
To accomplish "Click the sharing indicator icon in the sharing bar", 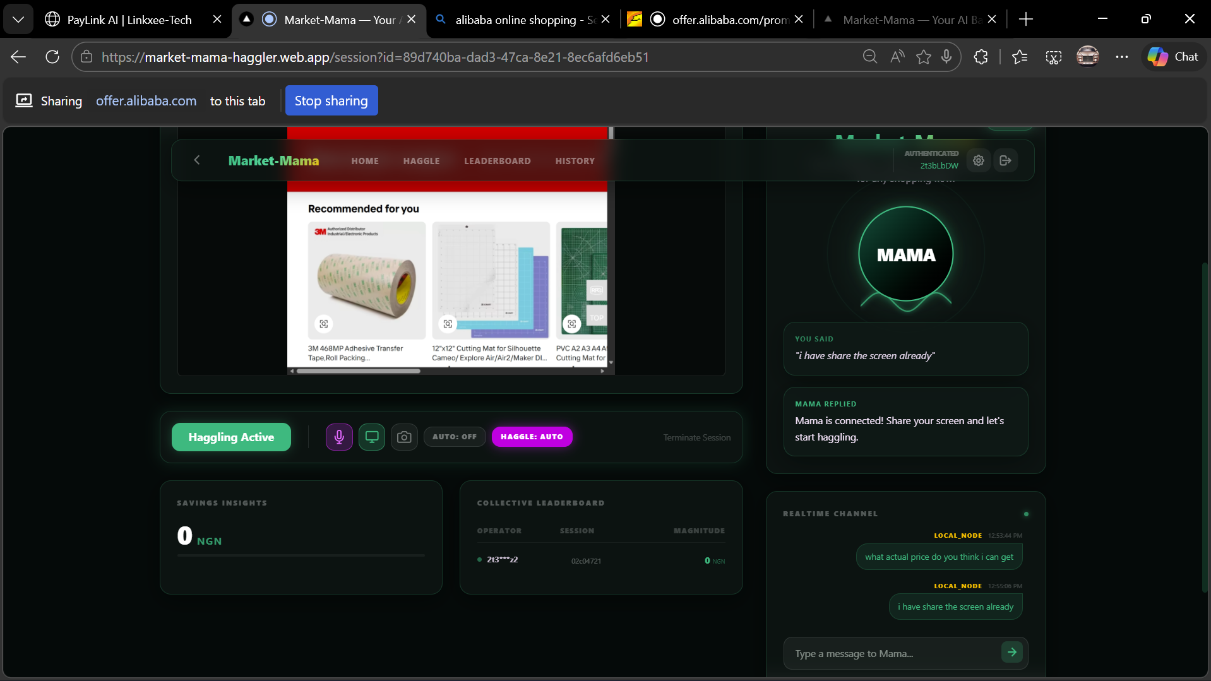I will tap(24, 101).
